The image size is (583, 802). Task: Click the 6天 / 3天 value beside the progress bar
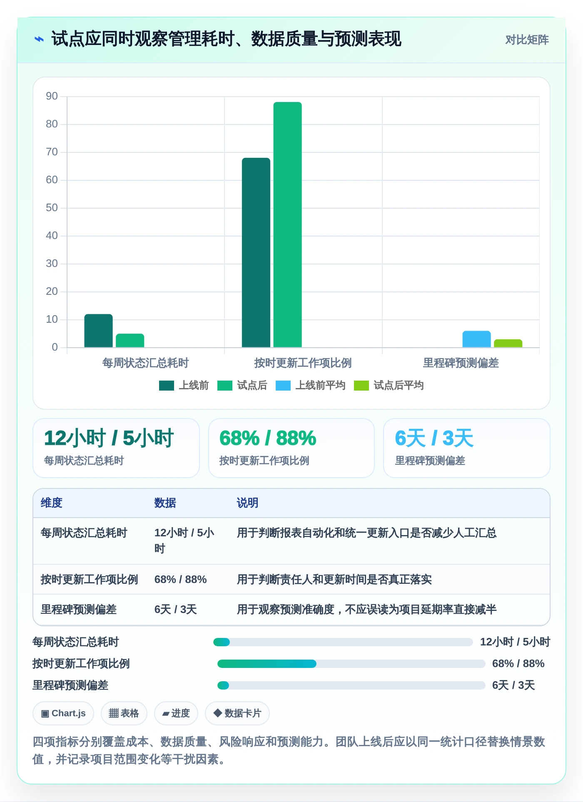[x=513, y=685]
